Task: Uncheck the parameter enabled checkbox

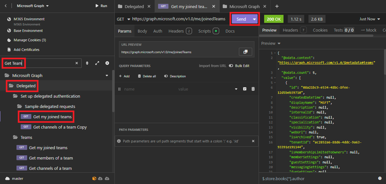Action: coord(245,89)
